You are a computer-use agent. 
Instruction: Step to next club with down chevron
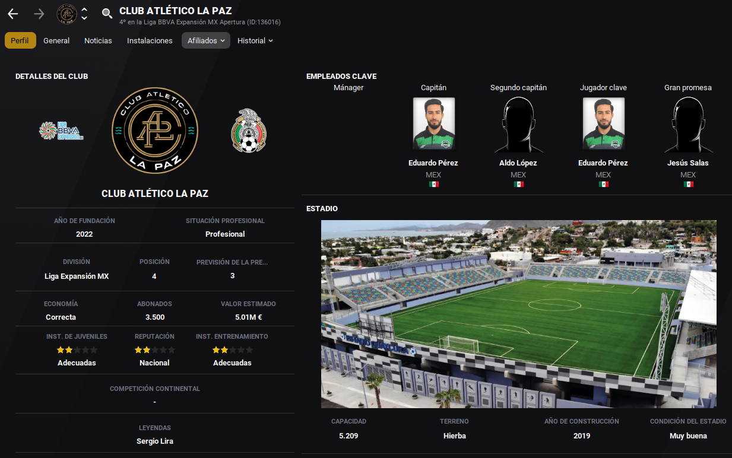click(x=84, y=18)
